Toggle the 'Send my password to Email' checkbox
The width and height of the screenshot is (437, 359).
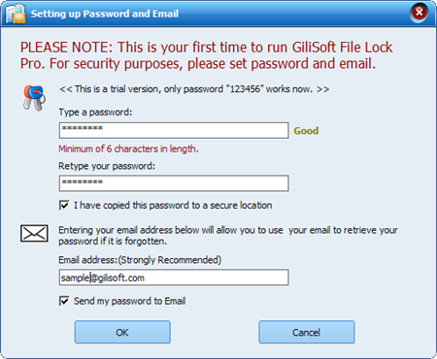(x=64, y=301)
